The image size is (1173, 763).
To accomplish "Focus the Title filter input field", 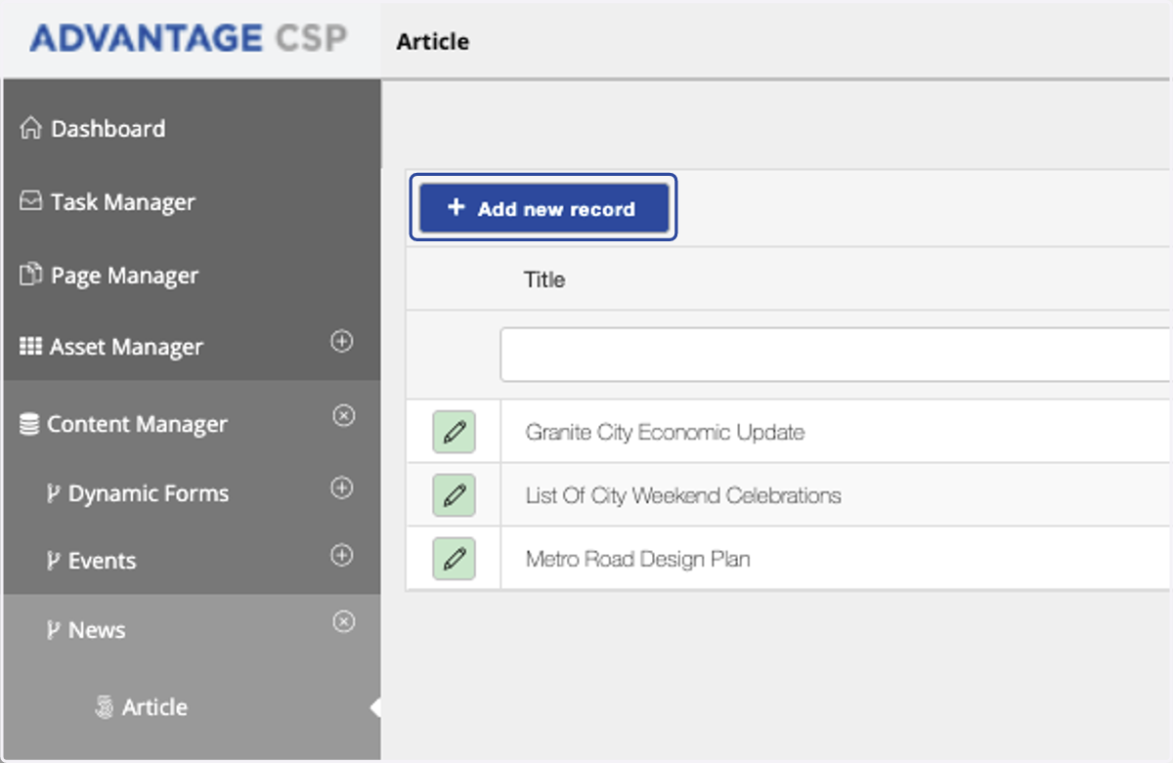I will pos(836,354).
